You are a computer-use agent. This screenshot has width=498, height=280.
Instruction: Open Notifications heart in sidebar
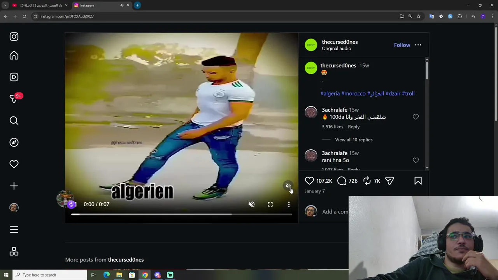coord(14,164)
